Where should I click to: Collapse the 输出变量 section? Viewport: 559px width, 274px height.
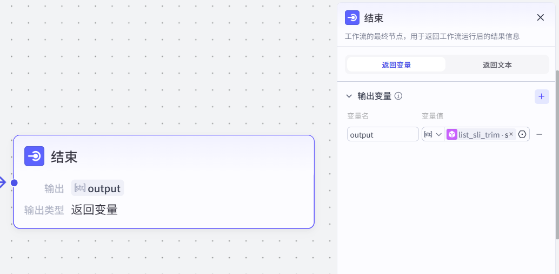pos(349,96)
